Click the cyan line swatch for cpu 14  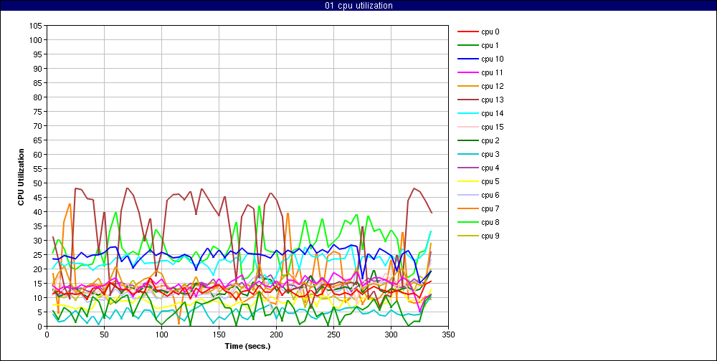[x=468, y=113]
